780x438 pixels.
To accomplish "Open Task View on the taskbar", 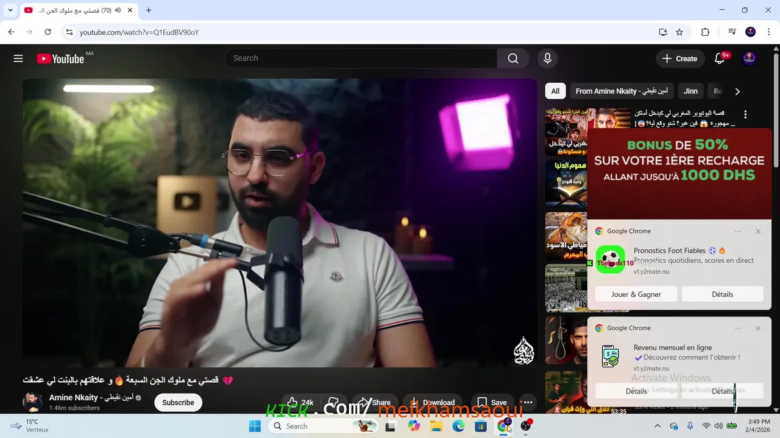I will pos(391,426).
